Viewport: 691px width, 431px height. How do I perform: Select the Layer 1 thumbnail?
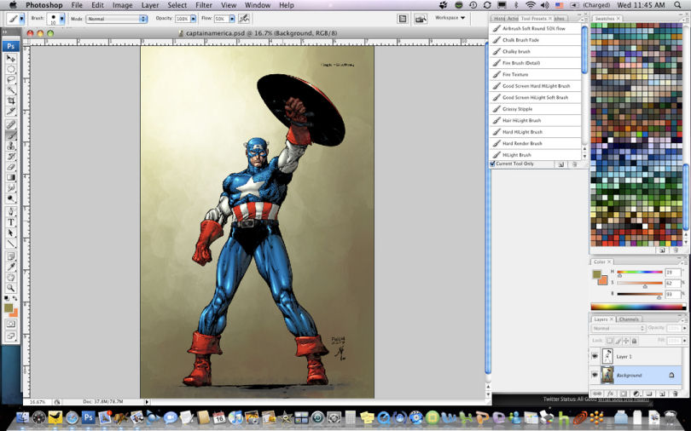tap(607, 356)
